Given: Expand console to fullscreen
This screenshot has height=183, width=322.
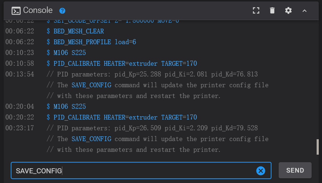Looking at the screenshot, I should [x=256, y=11].
